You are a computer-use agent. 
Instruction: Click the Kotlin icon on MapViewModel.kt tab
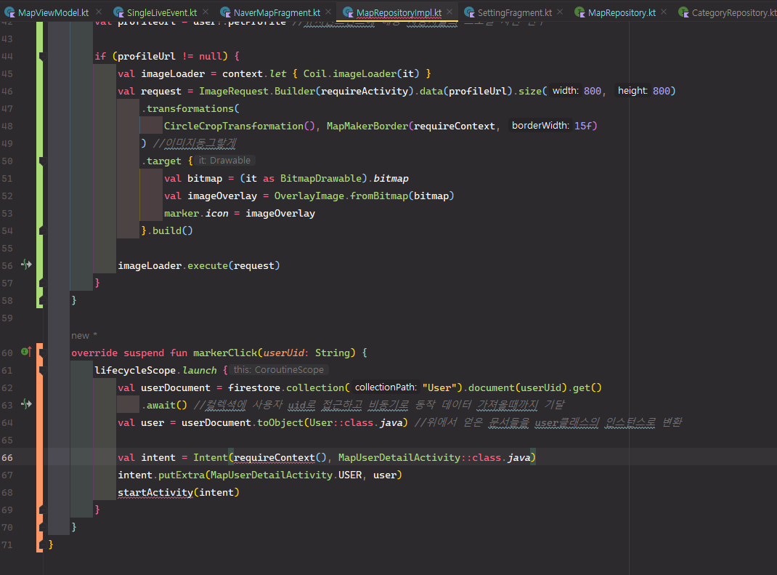pos(10,12)
